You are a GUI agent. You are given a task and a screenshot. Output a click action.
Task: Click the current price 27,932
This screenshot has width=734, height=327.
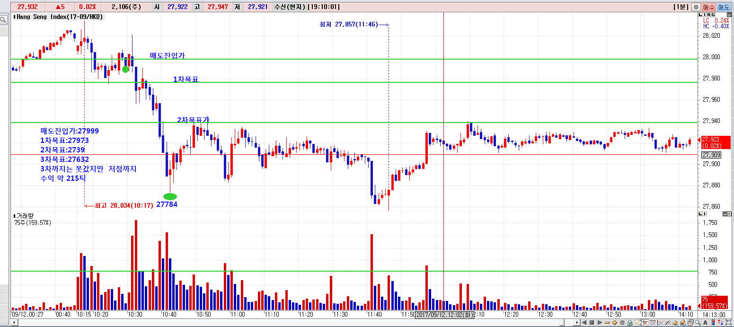pyautogui.click(x=27, y=7)
